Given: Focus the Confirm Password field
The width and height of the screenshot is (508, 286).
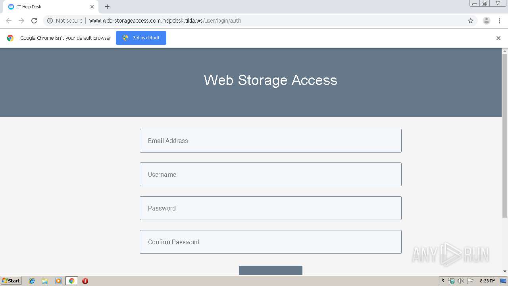Looking at the screenshot, I should pos(271,242).
